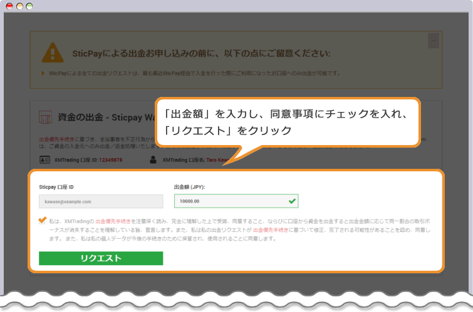Click the orange warning triangle icon
The width and height of the screenshot is (473, 312).
(x=53, y=53)
